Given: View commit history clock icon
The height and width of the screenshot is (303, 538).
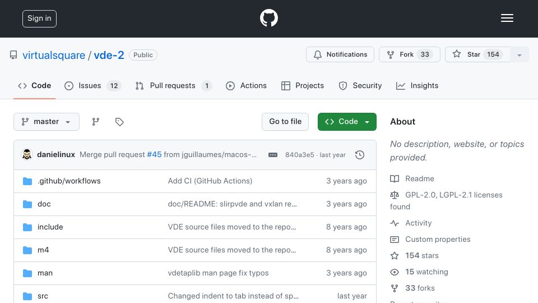Looking at the screenshot, I should [360, 155].
